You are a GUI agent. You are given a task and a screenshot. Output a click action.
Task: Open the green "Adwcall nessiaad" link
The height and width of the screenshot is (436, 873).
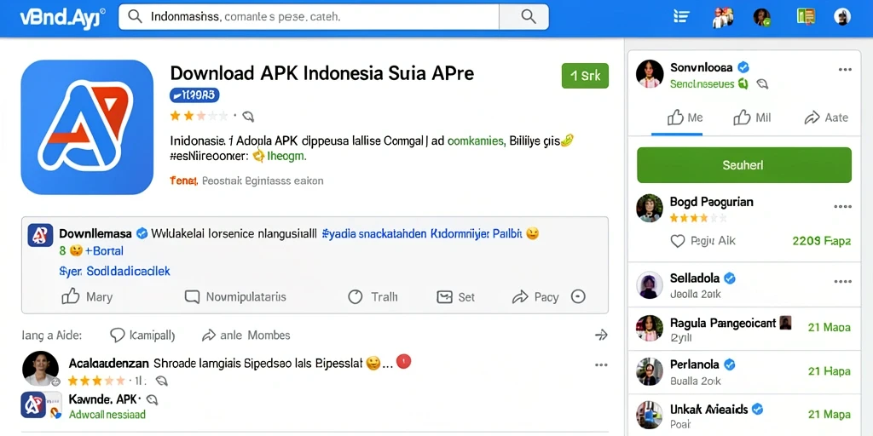click(x=107, y=415)
